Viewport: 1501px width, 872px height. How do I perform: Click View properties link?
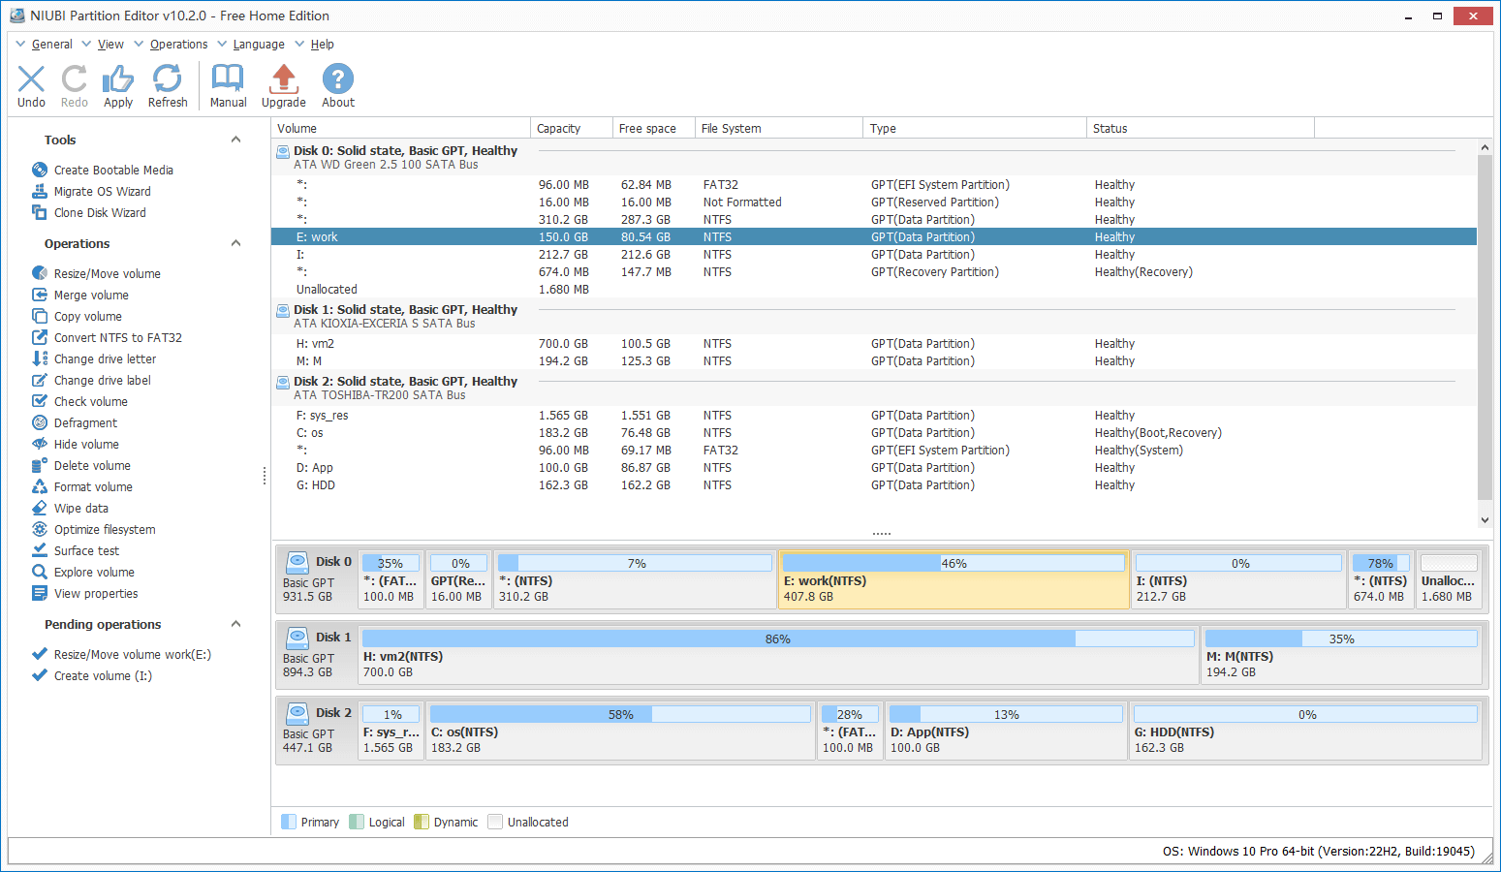coord(96,594)
